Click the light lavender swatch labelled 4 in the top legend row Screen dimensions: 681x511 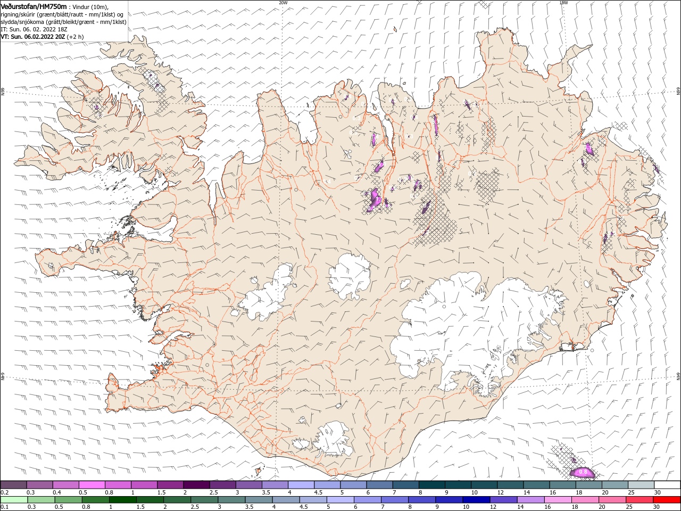[x=301, y=485]
